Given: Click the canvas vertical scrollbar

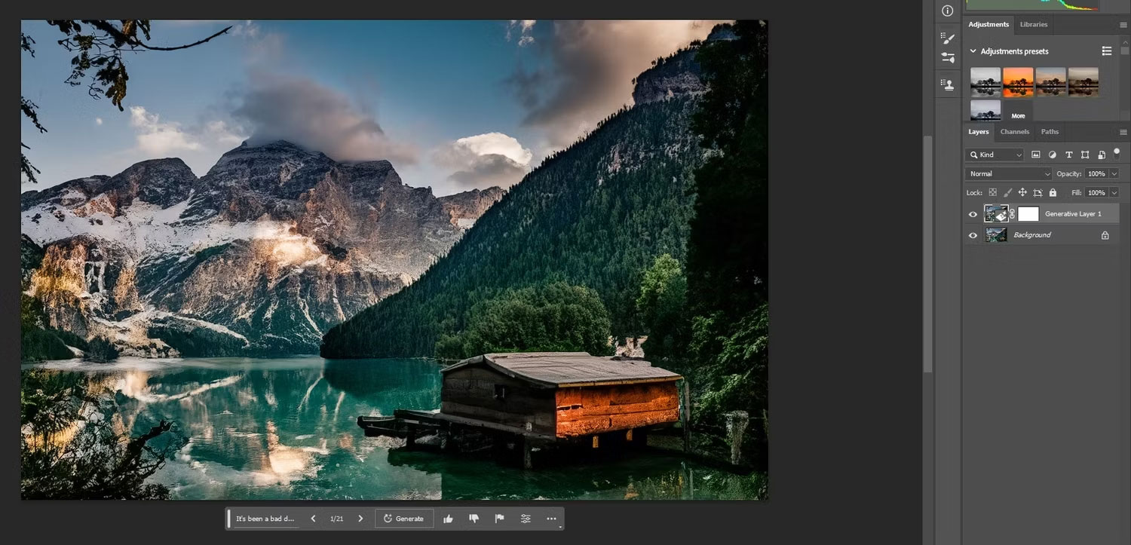Looking at the screenshot, I should point(927,254).
